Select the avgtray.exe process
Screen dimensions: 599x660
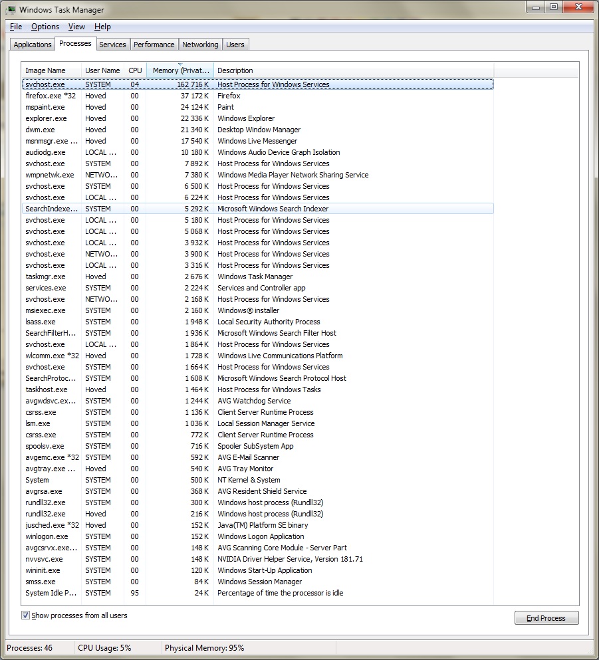pos(257,469)
